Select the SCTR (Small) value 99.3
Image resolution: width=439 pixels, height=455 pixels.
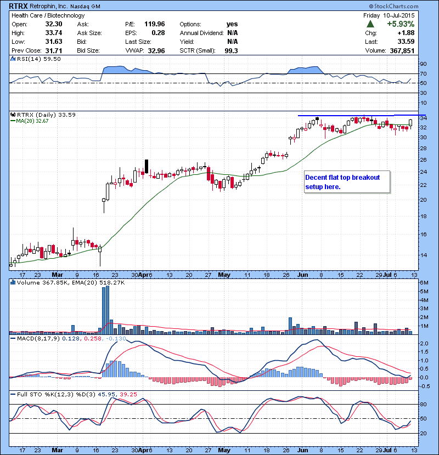pos(231,51)
